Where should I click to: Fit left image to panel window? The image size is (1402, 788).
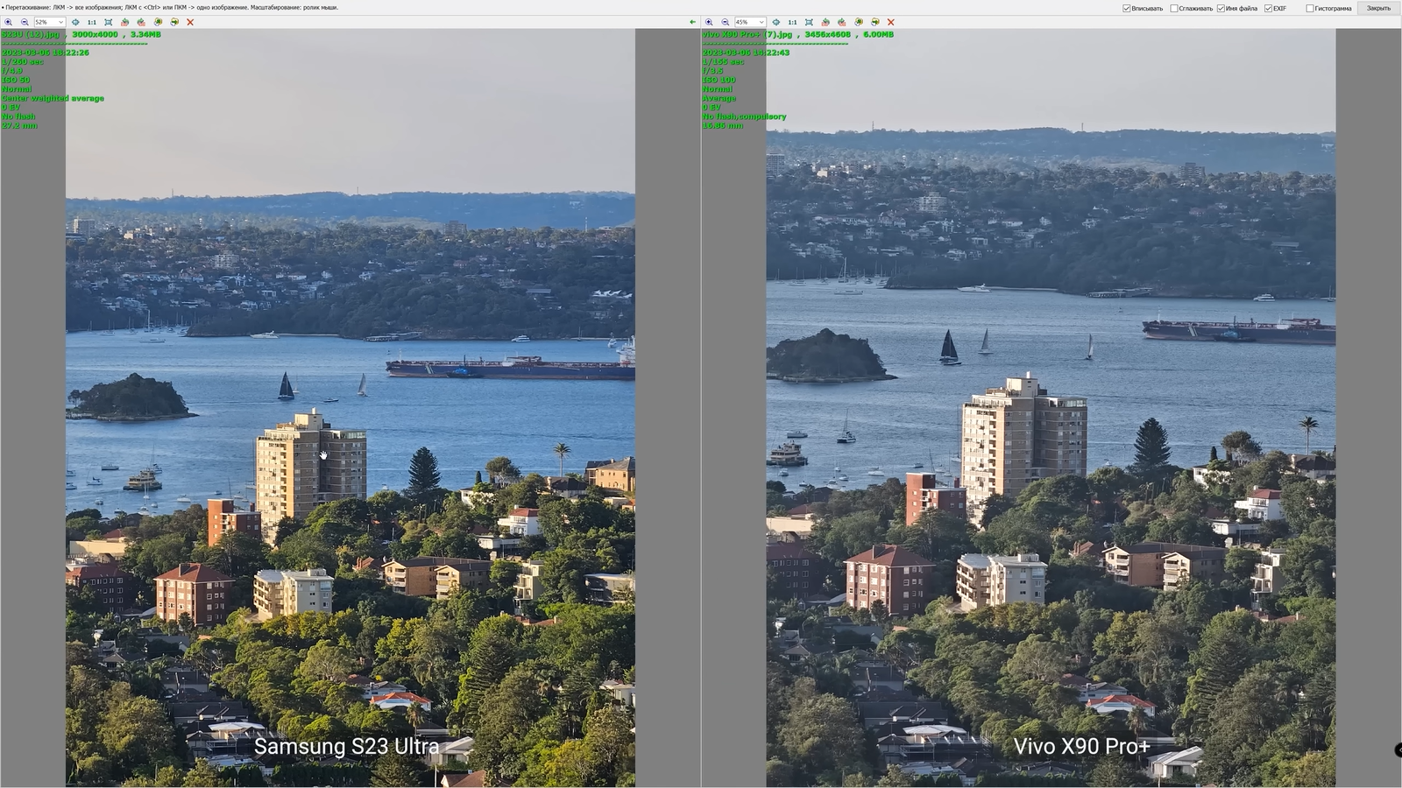(x=109, y=22)
